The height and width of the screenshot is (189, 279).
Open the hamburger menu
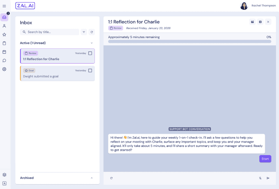pos(4,6)
